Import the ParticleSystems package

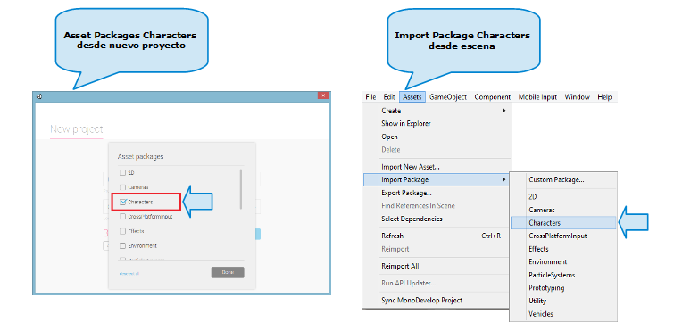pyautogui.click(x=563, y=275)
